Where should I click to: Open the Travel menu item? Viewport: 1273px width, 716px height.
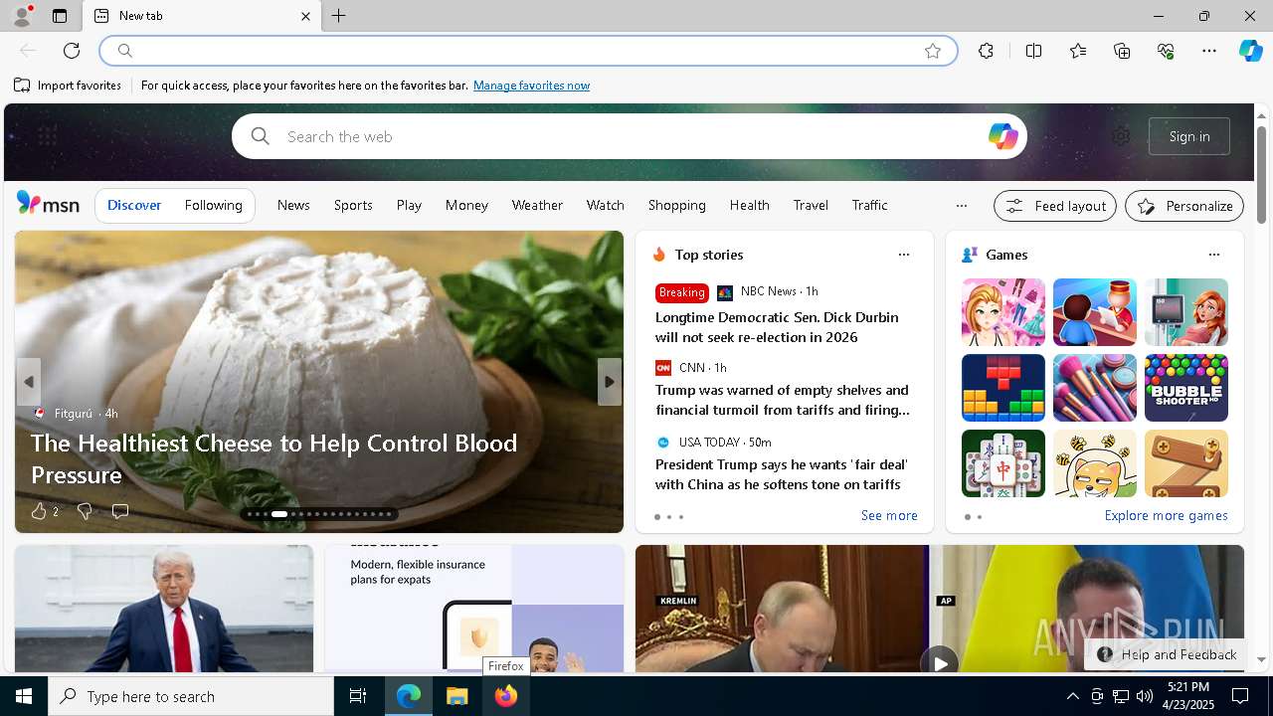811,205
